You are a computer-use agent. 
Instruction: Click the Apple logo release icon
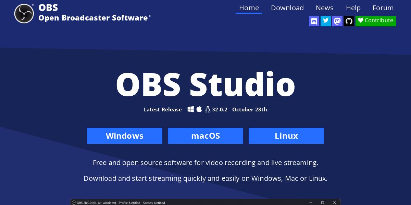coord(199,109)
